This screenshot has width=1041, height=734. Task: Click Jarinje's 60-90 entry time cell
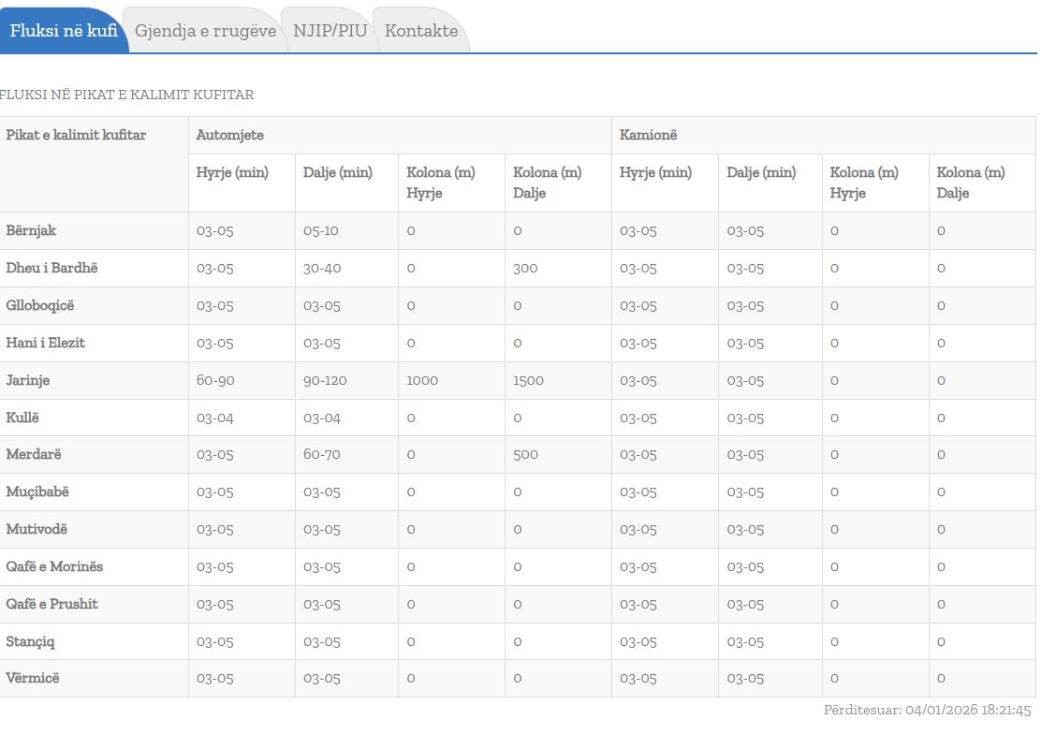tap(214, 381)
